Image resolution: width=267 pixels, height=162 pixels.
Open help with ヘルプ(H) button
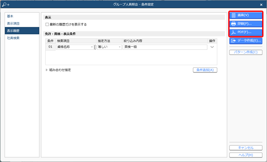[246, 155]
